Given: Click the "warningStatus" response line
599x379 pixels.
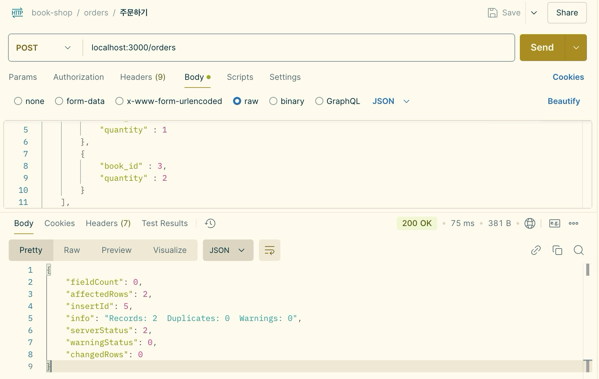Looking at the screenshot, I should (111, 342).
